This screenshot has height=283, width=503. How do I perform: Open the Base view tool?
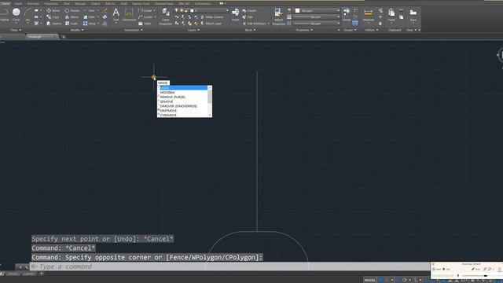(413, 15)
